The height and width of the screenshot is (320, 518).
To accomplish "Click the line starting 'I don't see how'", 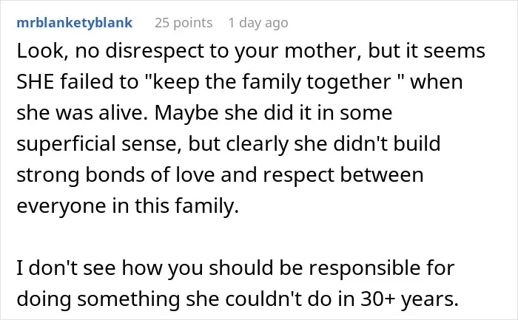I will [235, 268].
